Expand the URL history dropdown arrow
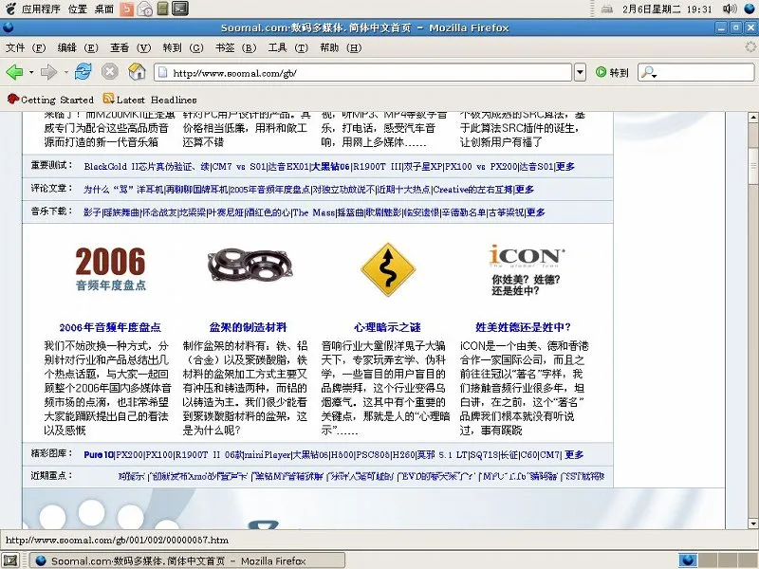Image resolution: width=759 pixels, height=569 pixels. (x=580, y=73)
